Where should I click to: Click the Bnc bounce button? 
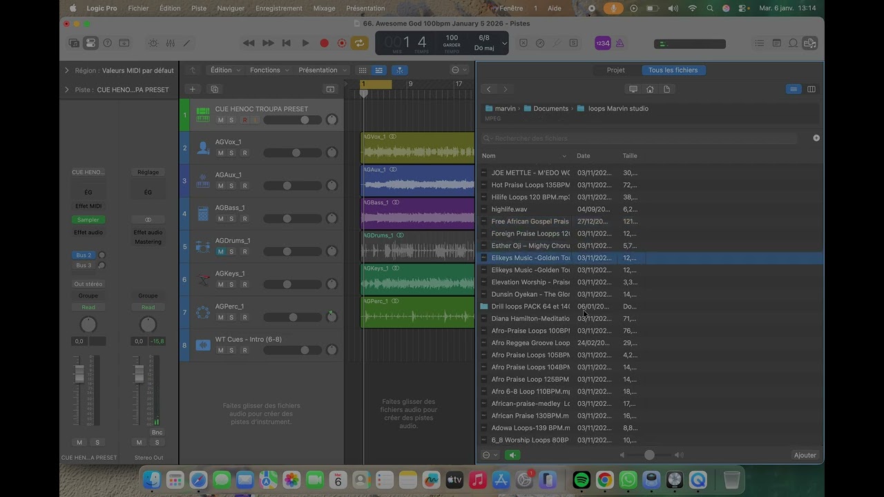(x=157, y=433)
